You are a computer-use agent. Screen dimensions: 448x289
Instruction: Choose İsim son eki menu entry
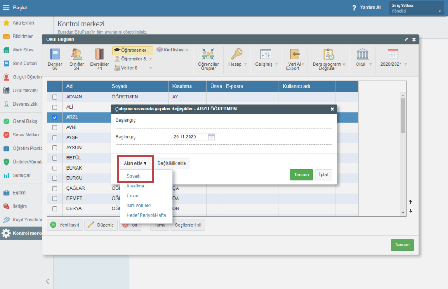[138, 205]
